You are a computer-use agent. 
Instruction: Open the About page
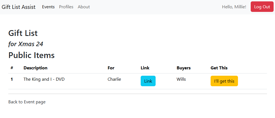click(x=84, y=7)
